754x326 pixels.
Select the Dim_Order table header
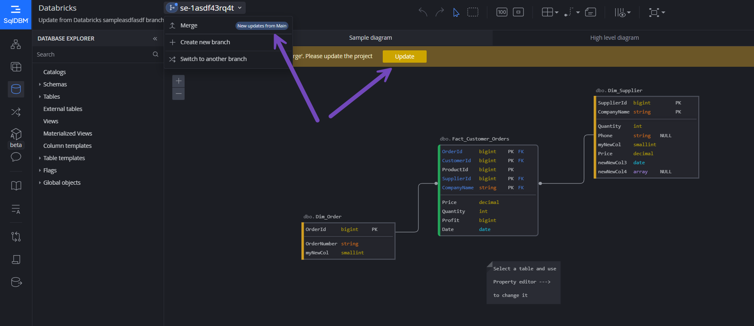click(322, 217)
